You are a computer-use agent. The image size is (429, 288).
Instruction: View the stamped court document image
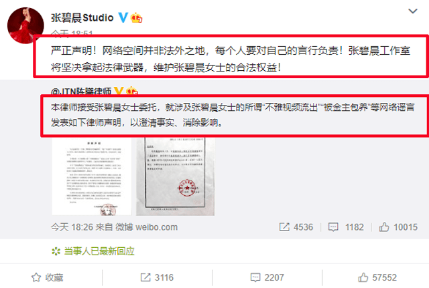click(176, 176)
